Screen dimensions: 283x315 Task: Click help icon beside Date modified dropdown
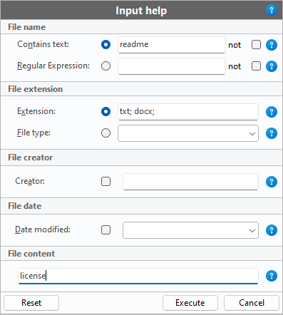point(272,230)
